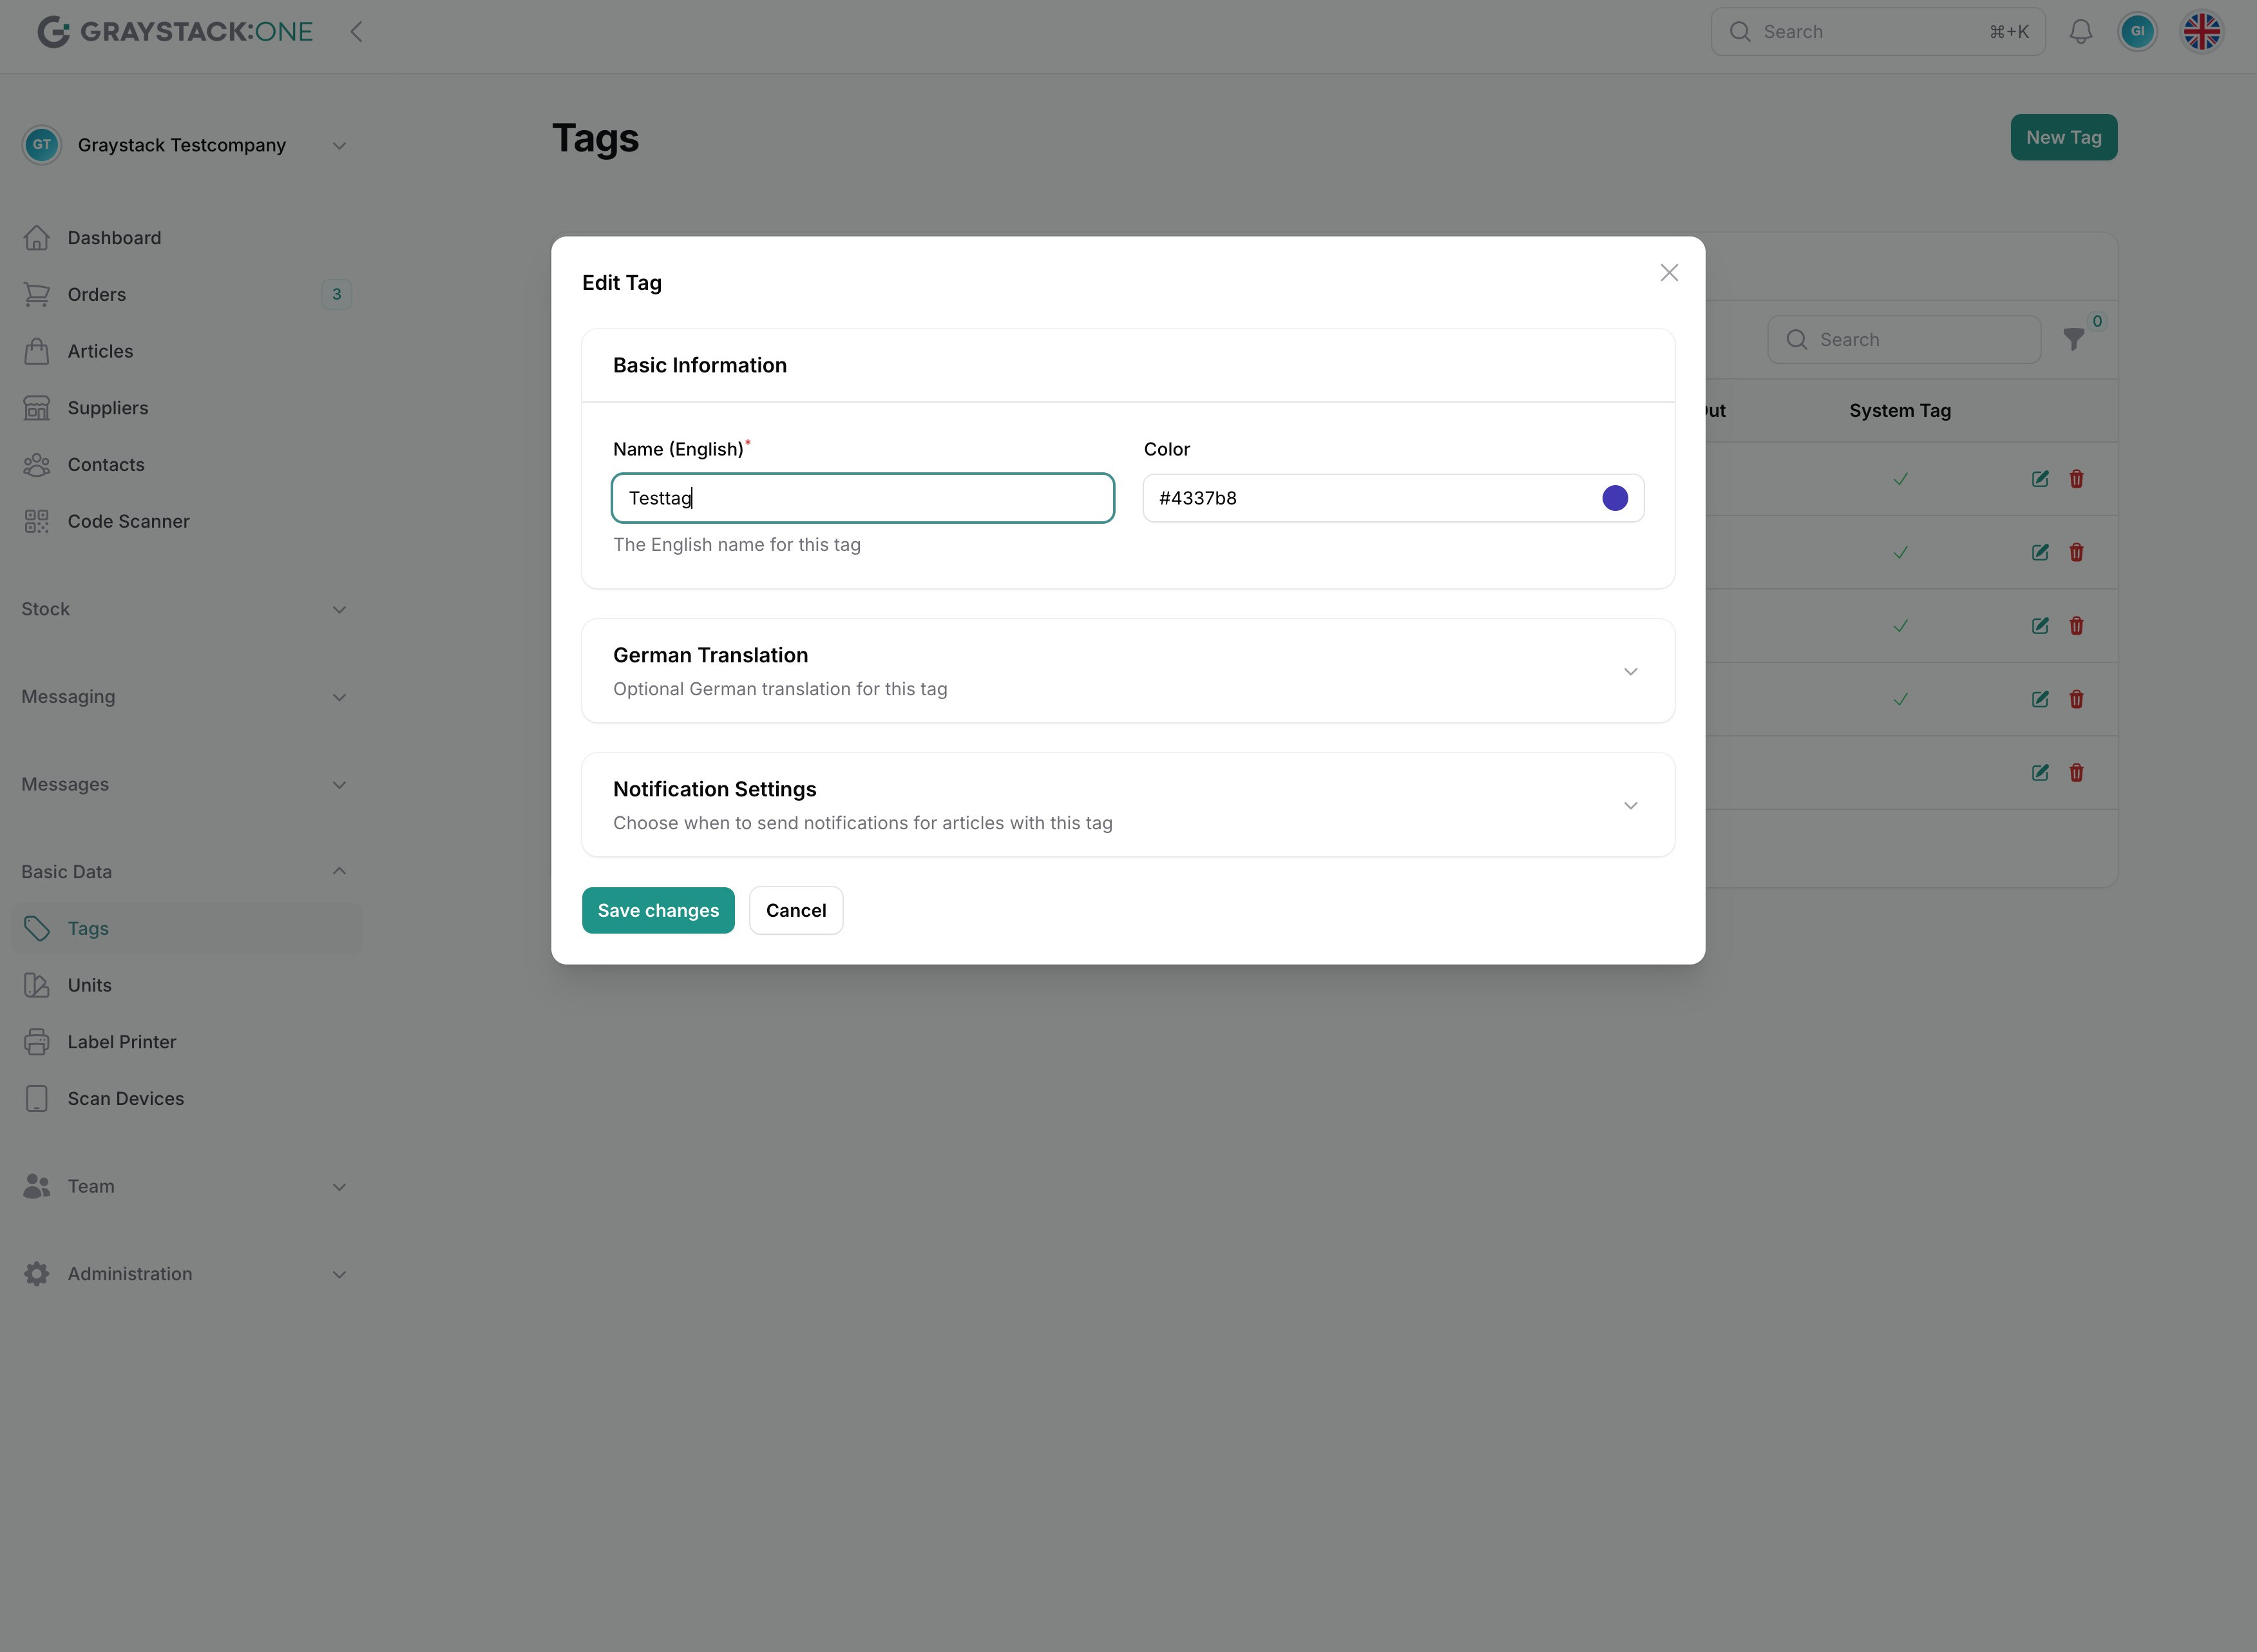Image resolution: width=2257 pixels, height=1652 pixels.
Task: Click the first row's edit pencil icon
Action: coord(2040,479)
